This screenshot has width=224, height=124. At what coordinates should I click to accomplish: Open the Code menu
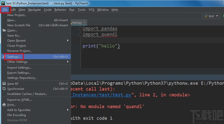(48, 10)
